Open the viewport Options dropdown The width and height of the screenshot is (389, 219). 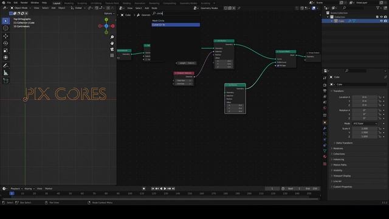tap(109, 13)
